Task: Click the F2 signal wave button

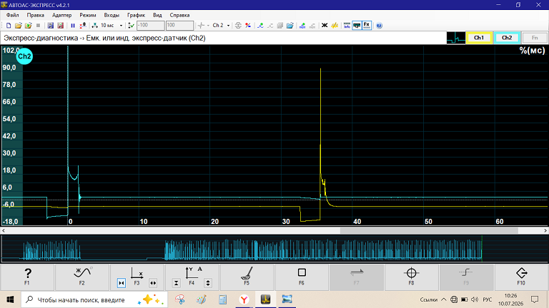Action: click(82, 277)
